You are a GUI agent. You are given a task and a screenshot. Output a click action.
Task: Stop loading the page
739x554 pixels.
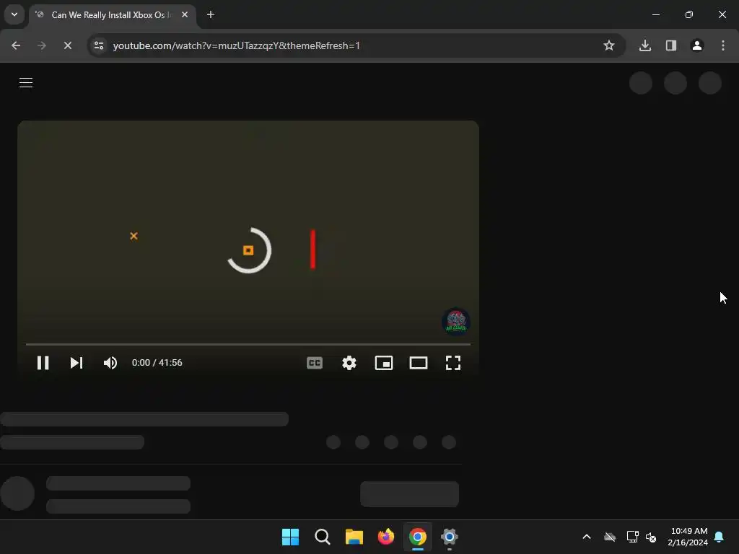[x=67, y=45]
